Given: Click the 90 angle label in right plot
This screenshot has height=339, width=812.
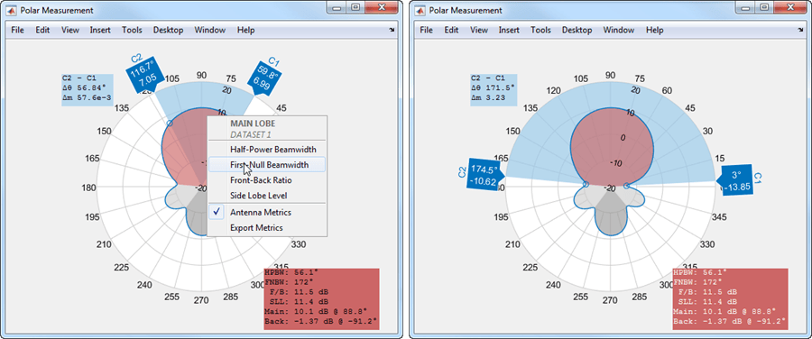Looking at the screenshot, I should coord(610,75).
